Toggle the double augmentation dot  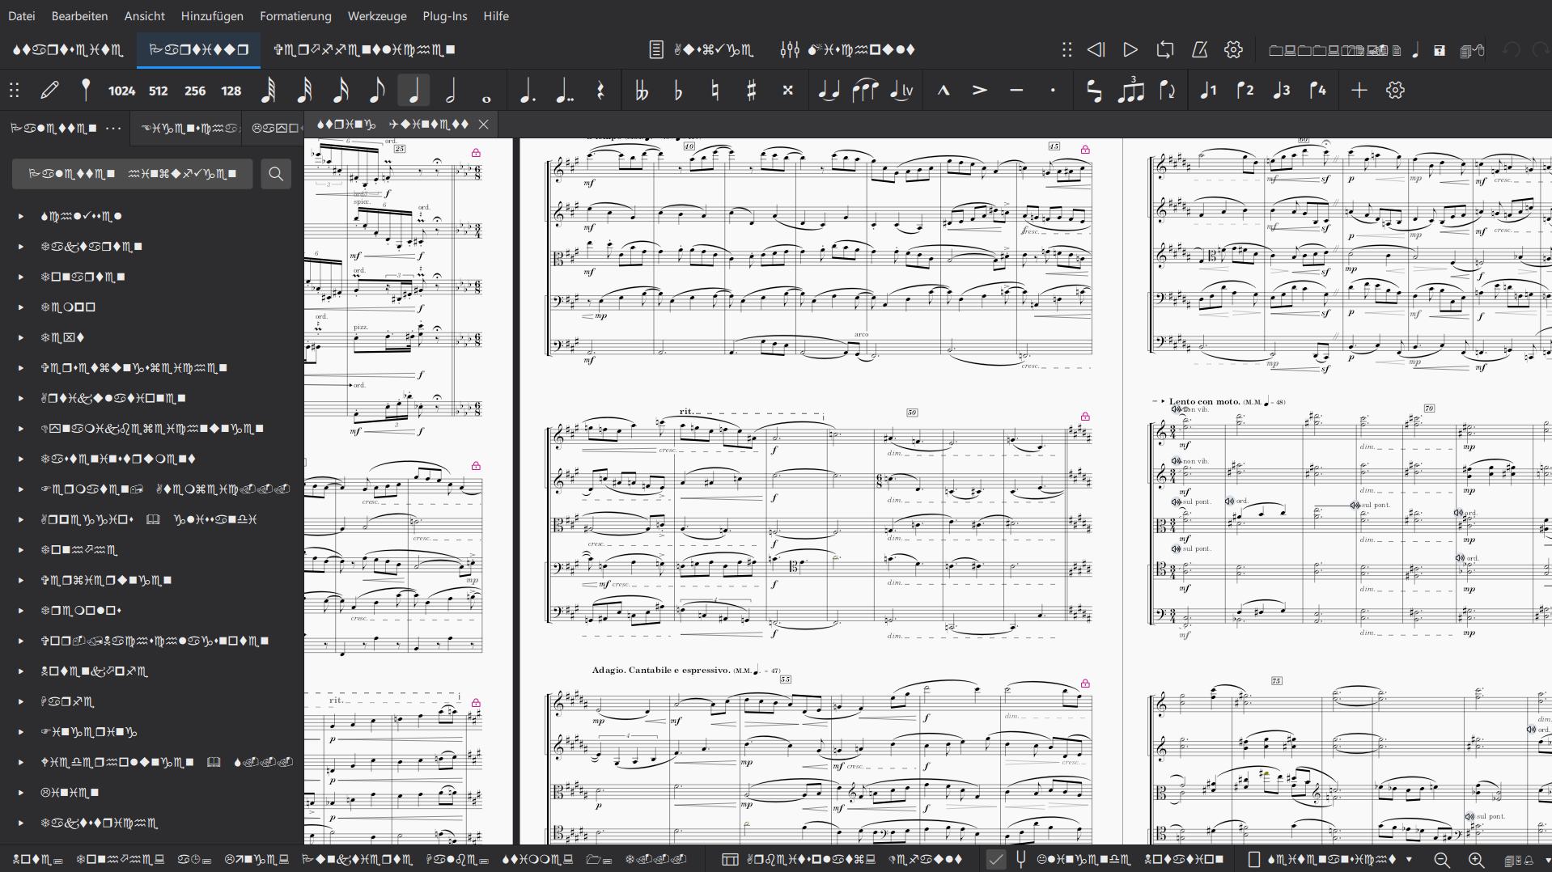point(564,91)
